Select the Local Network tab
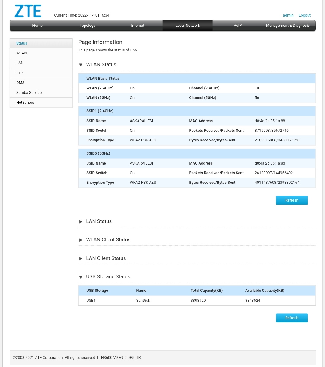The image size is (325, 367). (x=188, y=26)
